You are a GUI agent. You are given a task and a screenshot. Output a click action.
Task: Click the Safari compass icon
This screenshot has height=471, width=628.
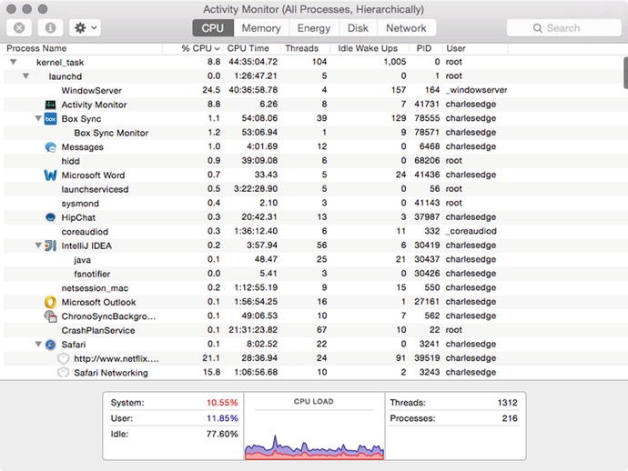pos(50,345)
